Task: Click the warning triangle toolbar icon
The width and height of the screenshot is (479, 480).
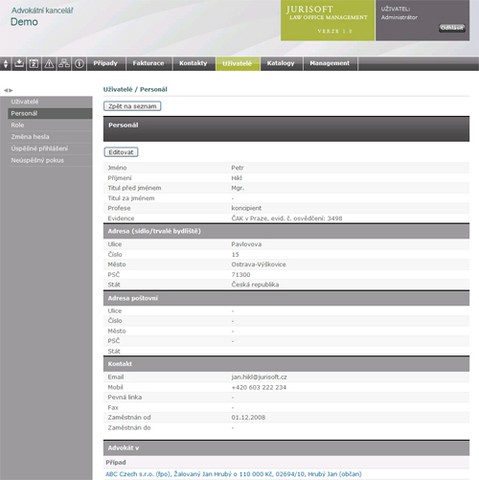Action: coord(49,63)
